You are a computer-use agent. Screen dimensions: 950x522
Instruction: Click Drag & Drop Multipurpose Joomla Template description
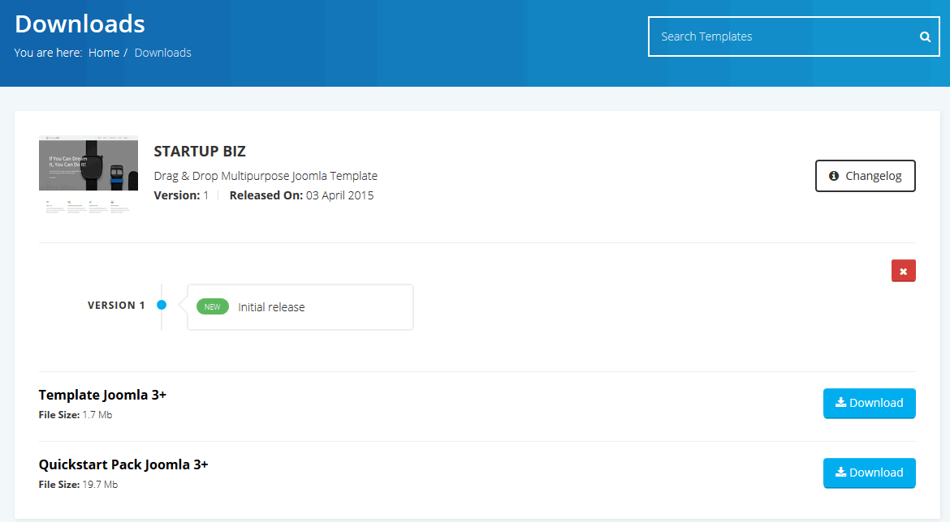coord(266,176)
